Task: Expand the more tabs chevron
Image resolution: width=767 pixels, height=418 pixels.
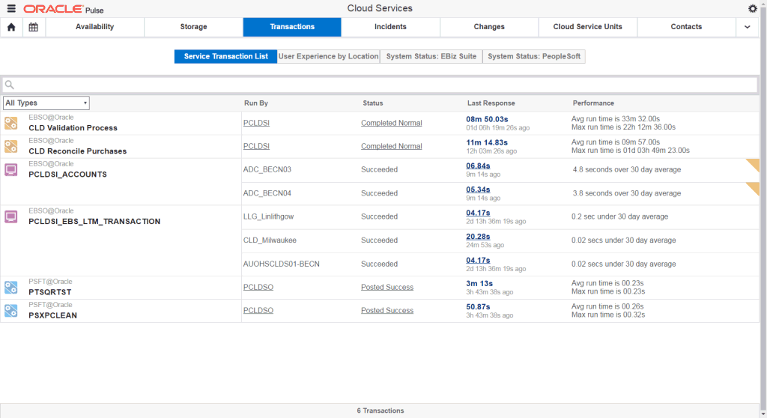Action: pos(747,27)
